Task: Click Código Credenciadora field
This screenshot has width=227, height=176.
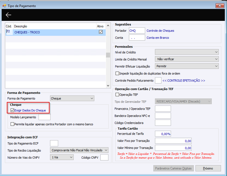Action: (x=163, y=123)
